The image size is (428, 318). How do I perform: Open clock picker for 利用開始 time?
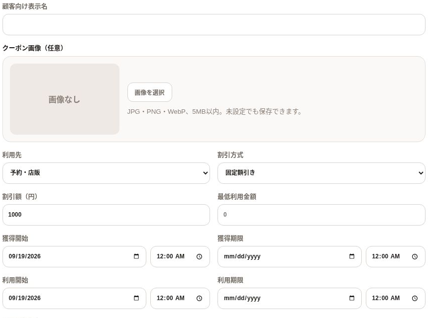click(x=199, y=299)
